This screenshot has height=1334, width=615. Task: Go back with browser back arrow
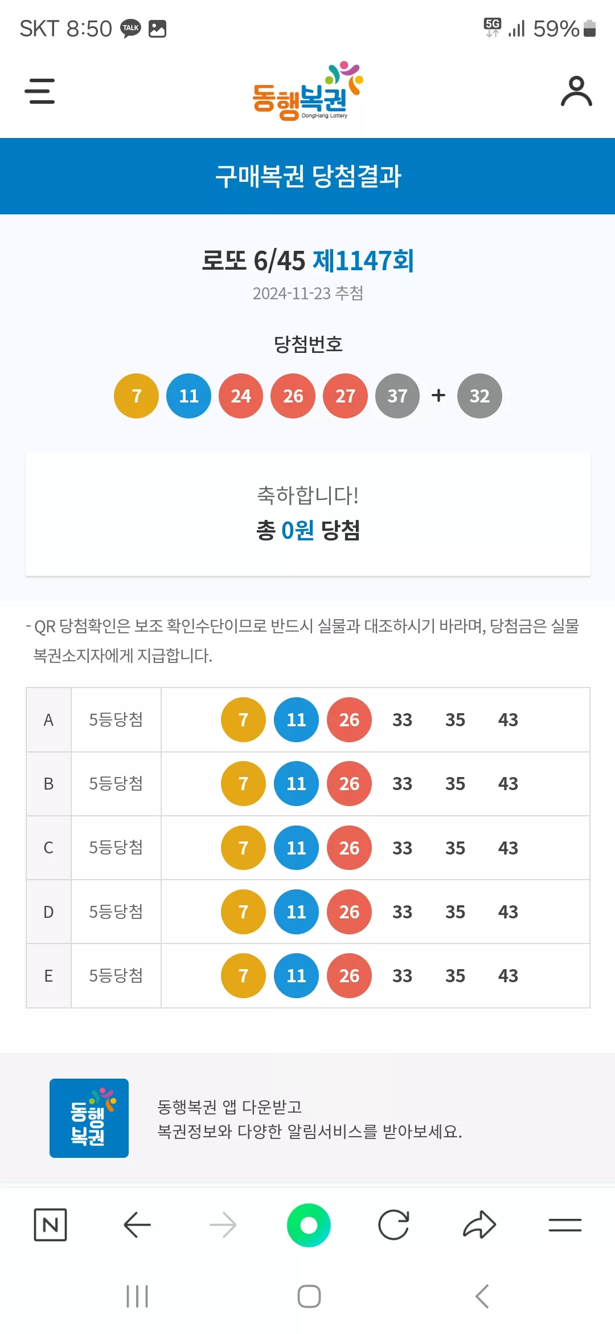[137, 1225]
